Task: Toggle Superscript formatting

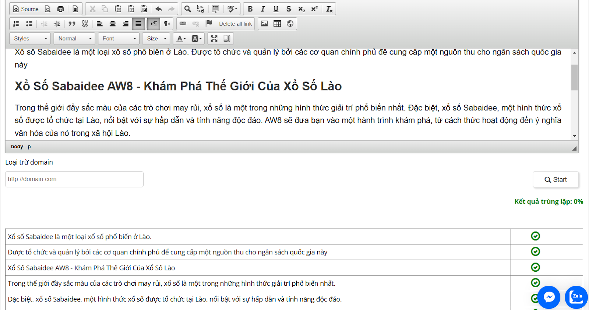Action: click(x=314, y=9)
